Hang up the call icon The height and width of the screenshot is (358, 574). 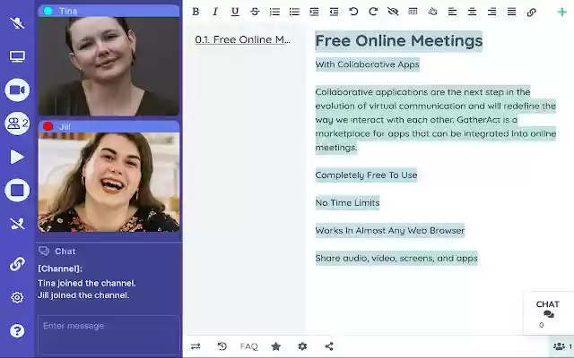pos(17,224)
